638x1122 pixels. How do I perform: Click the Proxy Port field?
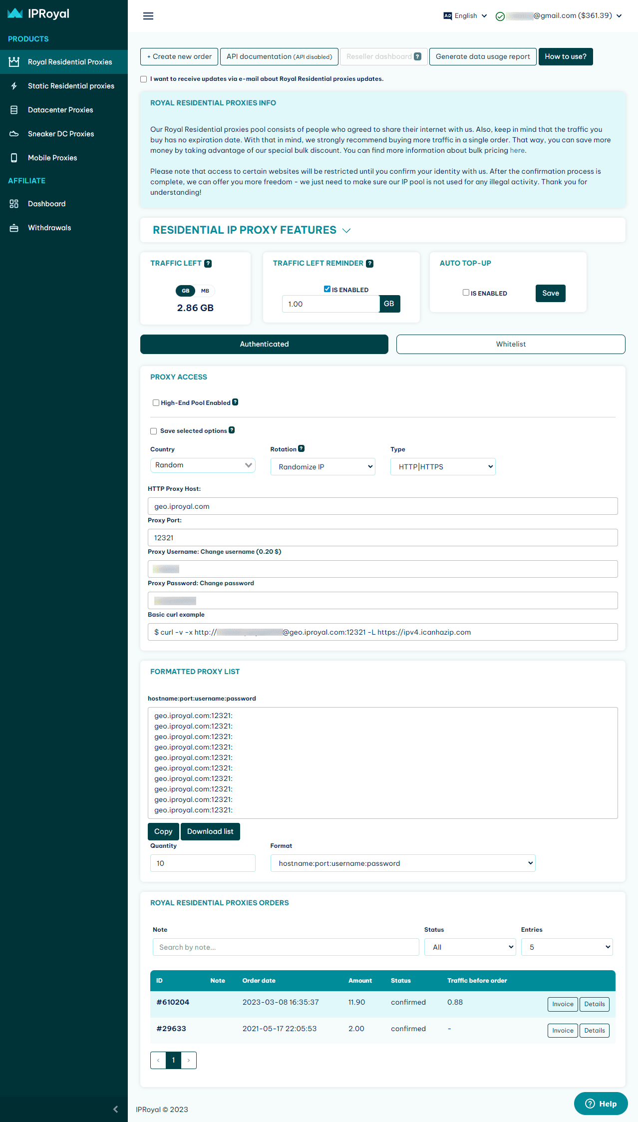click(x=383, y=538)
